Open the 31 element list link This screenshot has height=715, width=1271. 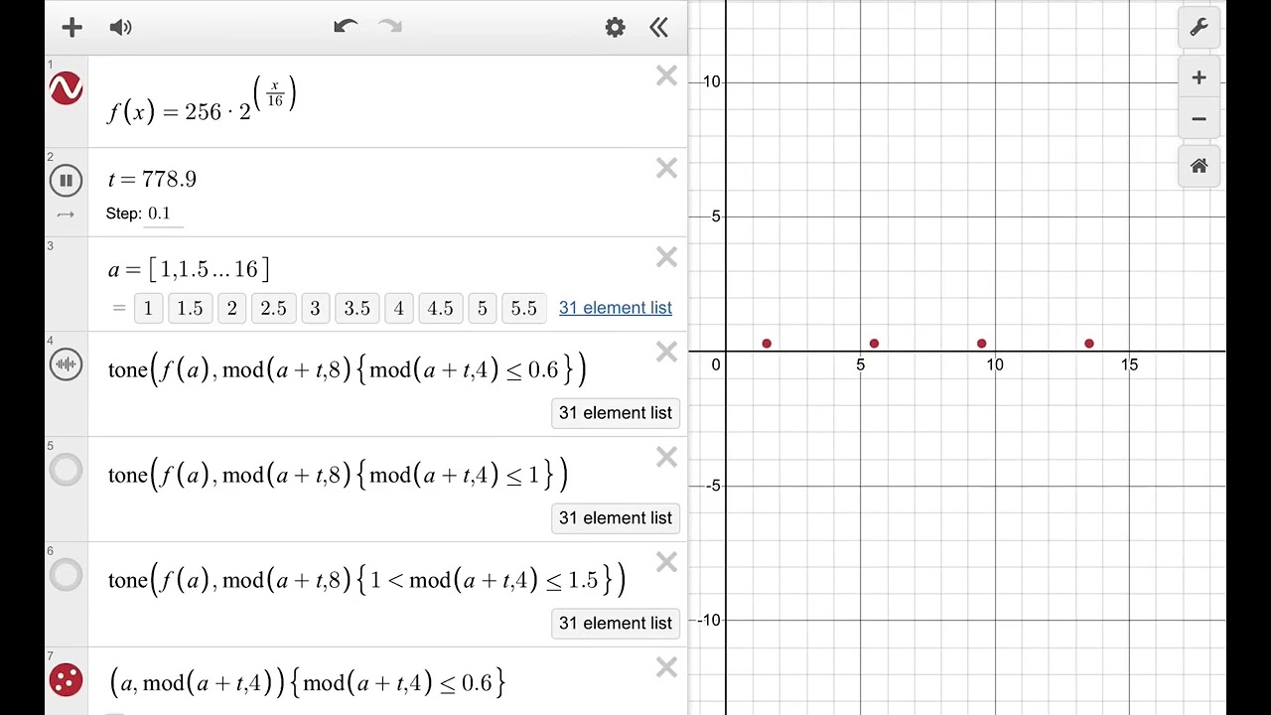[x=616, y=308]
